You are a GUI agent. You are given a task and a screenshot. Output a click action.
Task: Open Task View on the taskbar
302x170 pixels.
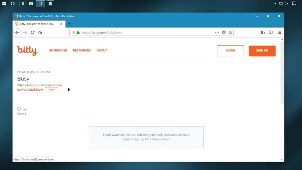point(21,3)
